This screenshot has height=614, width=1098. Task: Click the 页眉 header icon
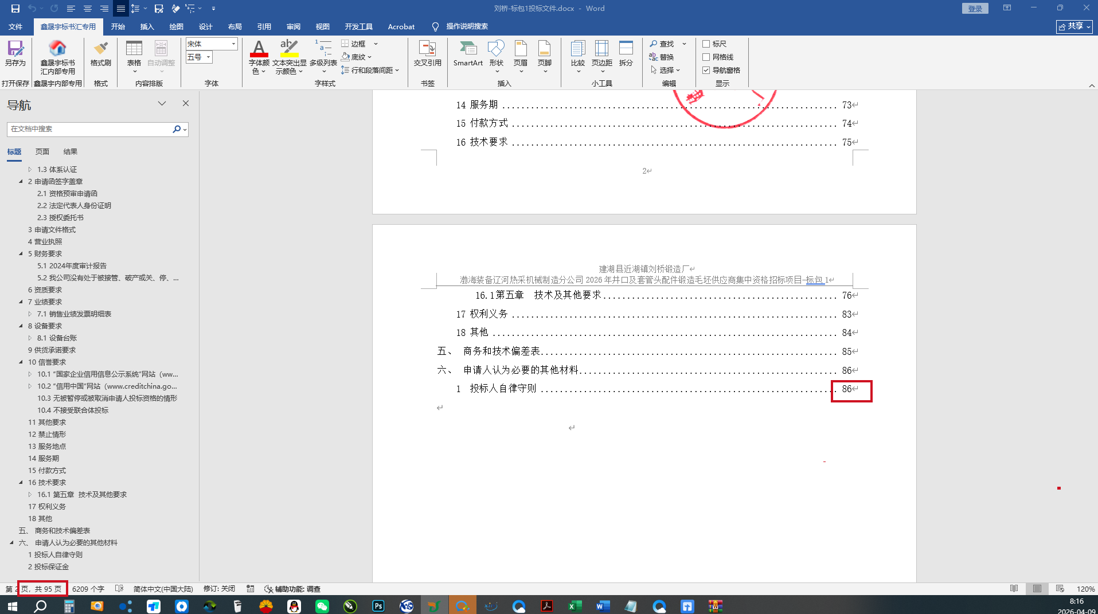521,57
